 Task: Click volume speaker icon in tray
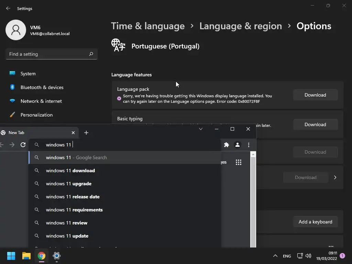pos(308,256)
